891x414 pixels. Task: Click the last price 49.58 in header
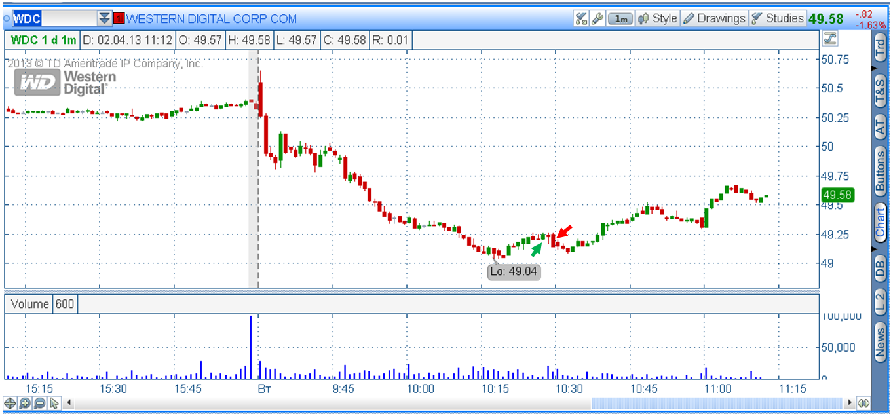pos(826,19)
